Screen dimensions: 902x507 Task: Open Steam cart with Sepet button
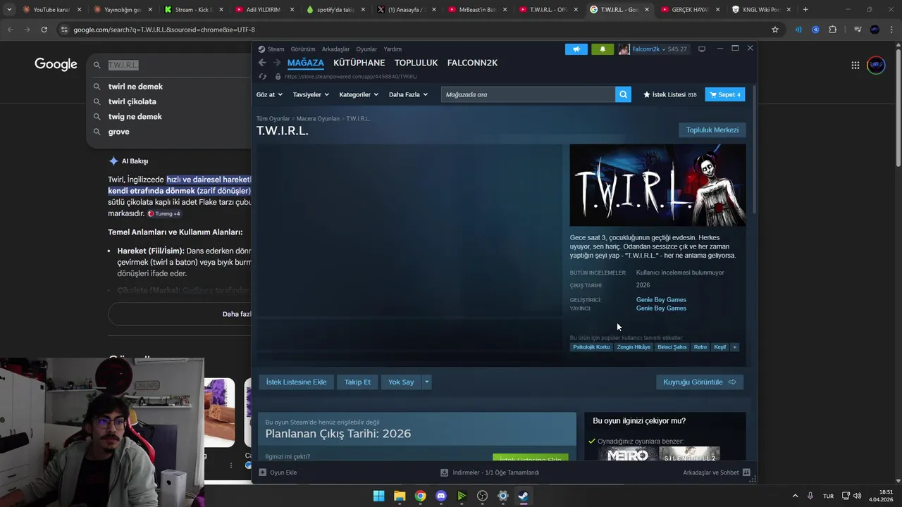point(725,94)
